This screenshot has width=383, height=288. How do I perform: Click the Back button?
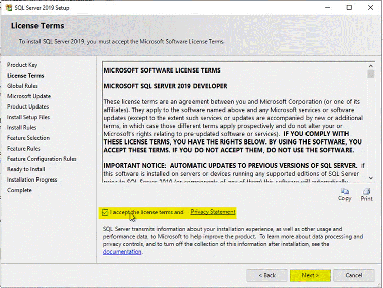pyautogui.click(x=267, y=275)
